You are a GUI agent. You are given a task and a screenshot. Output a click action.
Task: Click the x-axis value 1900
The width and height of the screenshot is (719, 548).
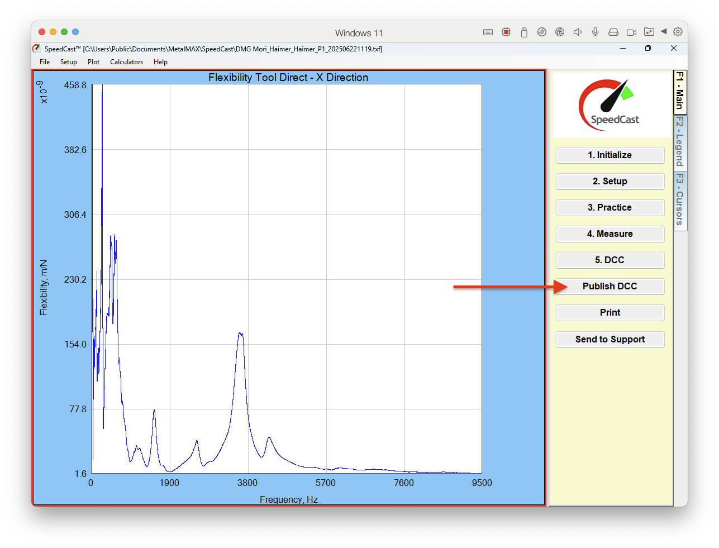pyautogui.click(x=169, y=483)
